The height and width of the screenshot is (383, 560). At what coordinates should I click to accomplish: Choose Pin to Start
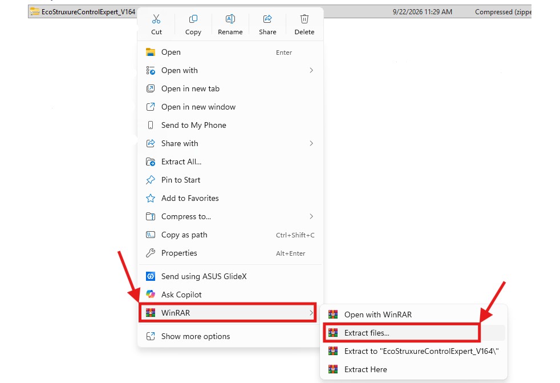[x=230, y=180]
